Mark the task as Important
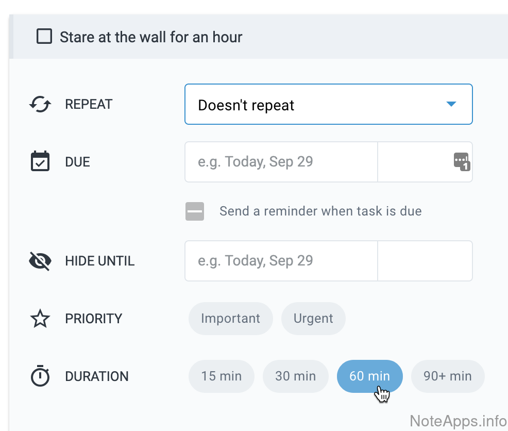The height and width of the screenshot is (431, 508). (x=230, y=319)
